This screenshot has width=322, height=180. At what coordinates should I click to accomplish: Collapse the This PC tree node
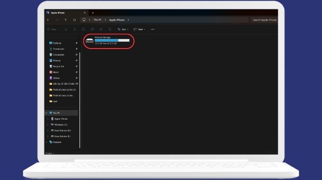[x=46, y=113]
